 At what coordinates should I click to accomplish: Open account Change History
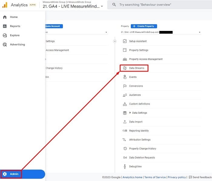pos(54,68)
